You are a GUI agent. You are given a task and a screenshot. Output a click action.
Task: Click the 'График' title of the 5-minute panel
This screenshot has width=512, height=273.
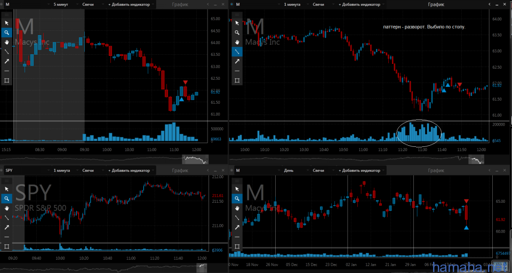180,5
